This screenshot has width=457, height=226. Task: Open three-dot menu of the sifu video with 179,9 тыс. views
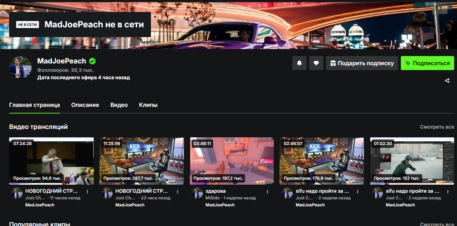tap(358, 192)
